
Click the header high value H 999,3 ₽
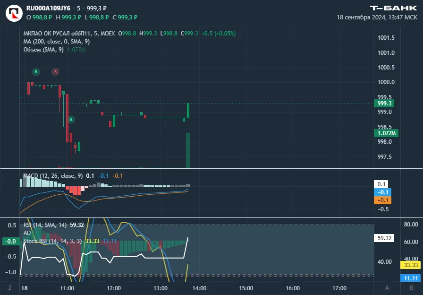(x=68, y=17)
